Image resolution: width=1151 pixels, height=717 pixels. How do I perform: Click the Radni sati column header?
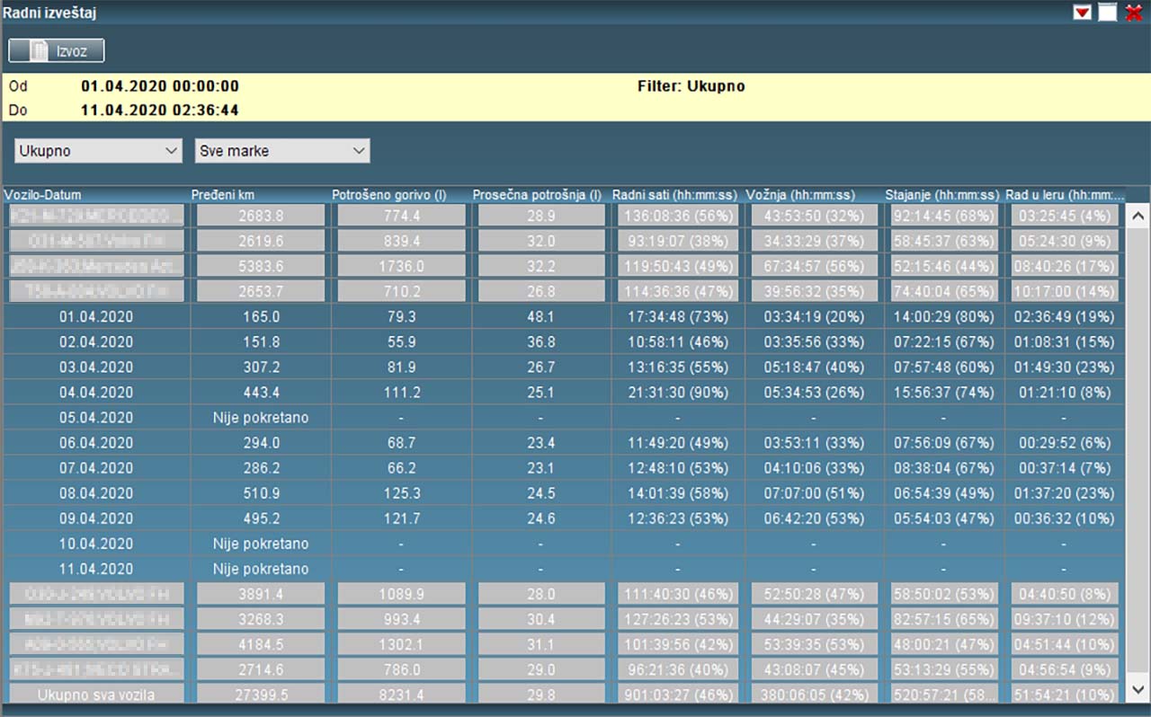point(674,195)
